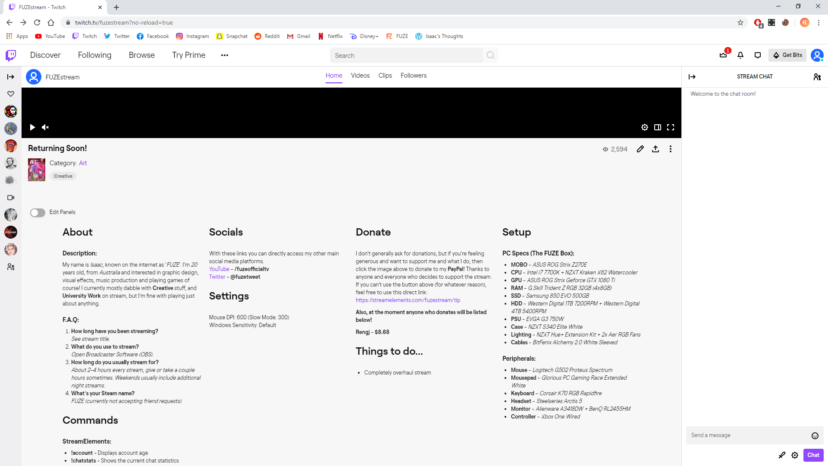Switch to the Followers tab
The height and width of the screenshot is (466, 828).
click(x=414, y=76)
